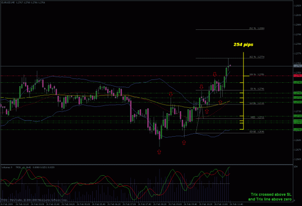Click the lowest green price tag on the axis
The width and height of the screenshot is (302, 206).
298,130
